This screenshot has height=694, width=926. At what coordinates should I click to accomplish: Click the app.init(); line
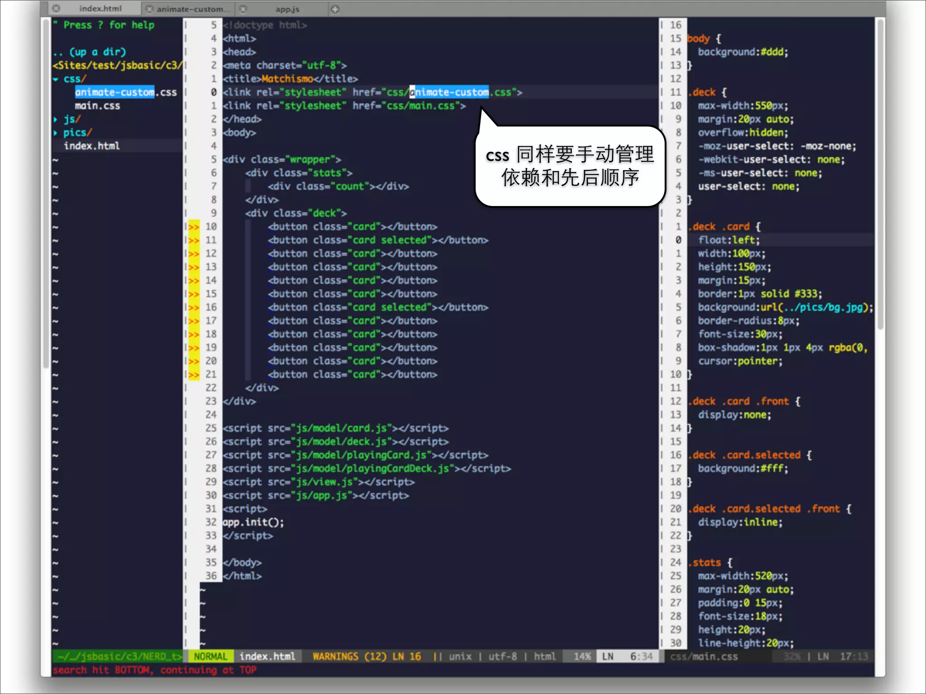tap(253, 522)
